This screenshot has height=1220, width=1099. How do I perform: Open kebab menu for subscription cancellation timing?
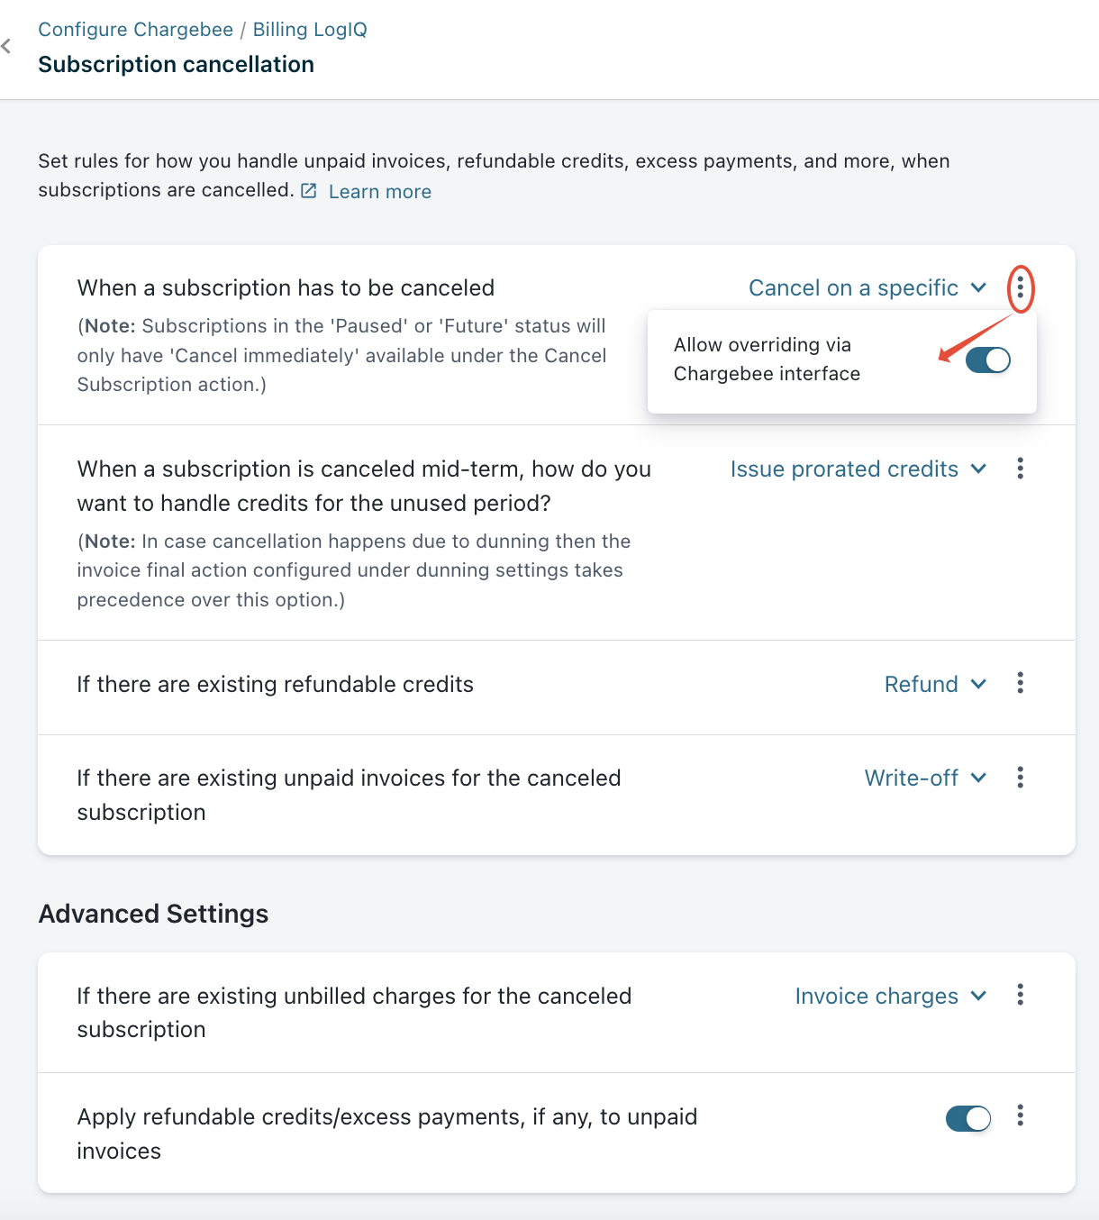[1020, 288]
